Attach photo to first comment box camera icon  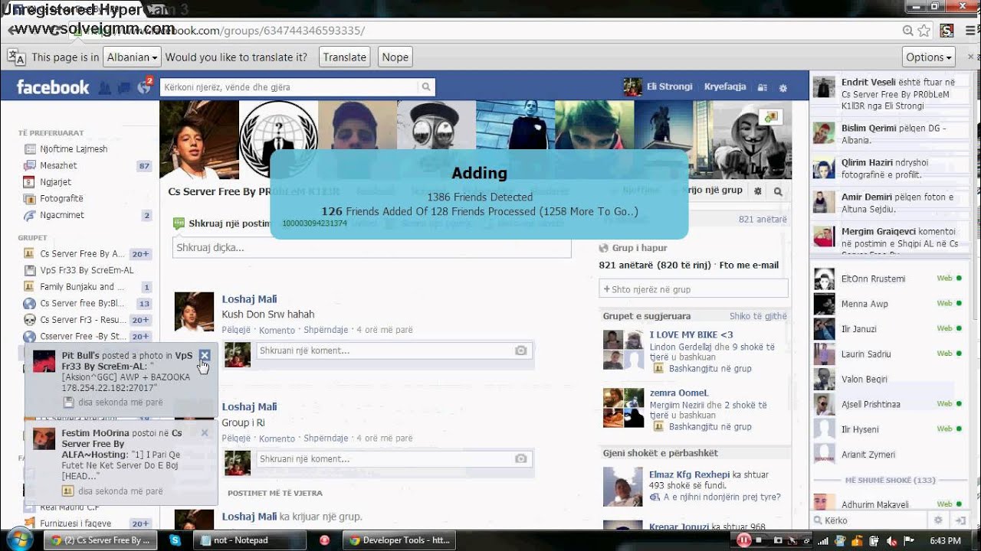tap(521, 350)
